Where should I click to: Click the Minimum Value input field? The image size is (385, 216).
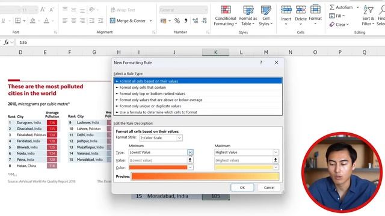[158, 160]
